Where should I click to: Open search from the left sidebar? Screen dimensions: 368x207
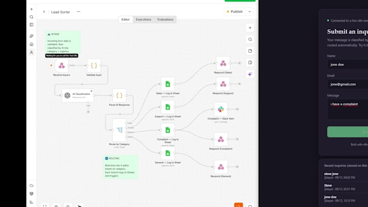click(x=31, y=17)
